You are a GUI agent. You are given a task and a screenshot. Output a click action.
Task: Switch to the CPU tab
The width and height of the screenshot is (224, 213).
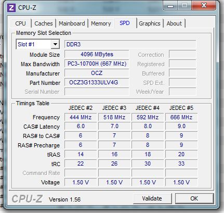coord(20,23)
